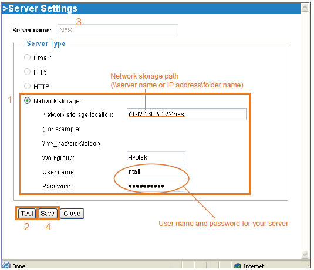This screenshot has width=314, height=270.
Task: Click the Server Type group label
Action: click(46, 43)
